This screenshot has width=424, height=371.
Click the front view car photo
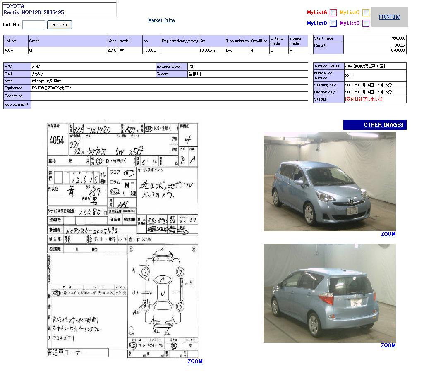(329, 181)
